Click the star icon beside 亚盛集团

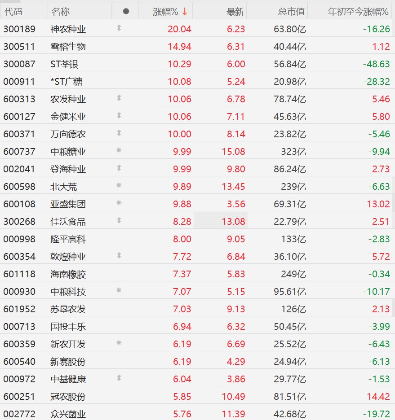[x=119, y=203]
